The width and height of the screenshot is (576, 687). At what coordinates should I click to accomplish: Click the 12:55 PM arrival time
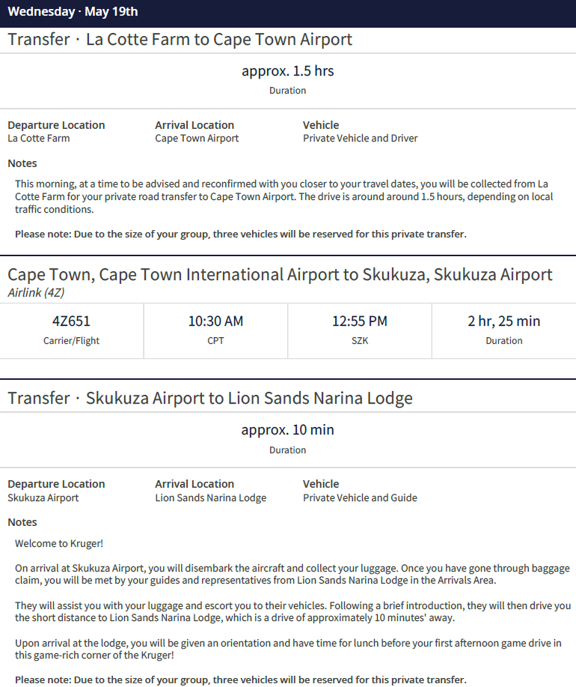point(360,321)
